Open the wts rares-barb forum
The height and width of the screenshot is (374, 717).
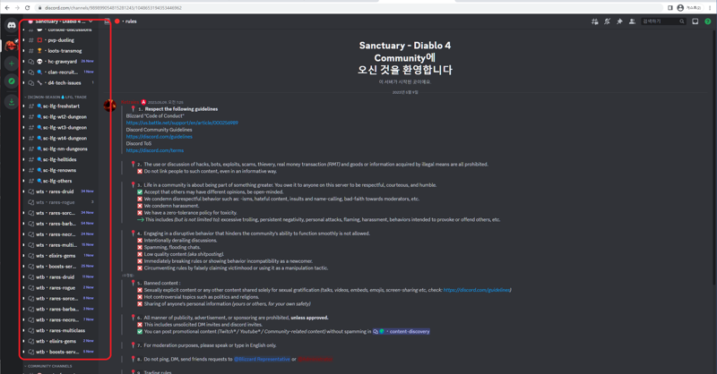[59, 224]
